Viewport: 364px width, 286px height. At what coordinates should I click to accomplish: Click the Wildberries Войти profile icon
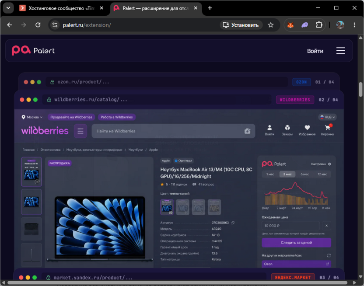click(269, 130)
